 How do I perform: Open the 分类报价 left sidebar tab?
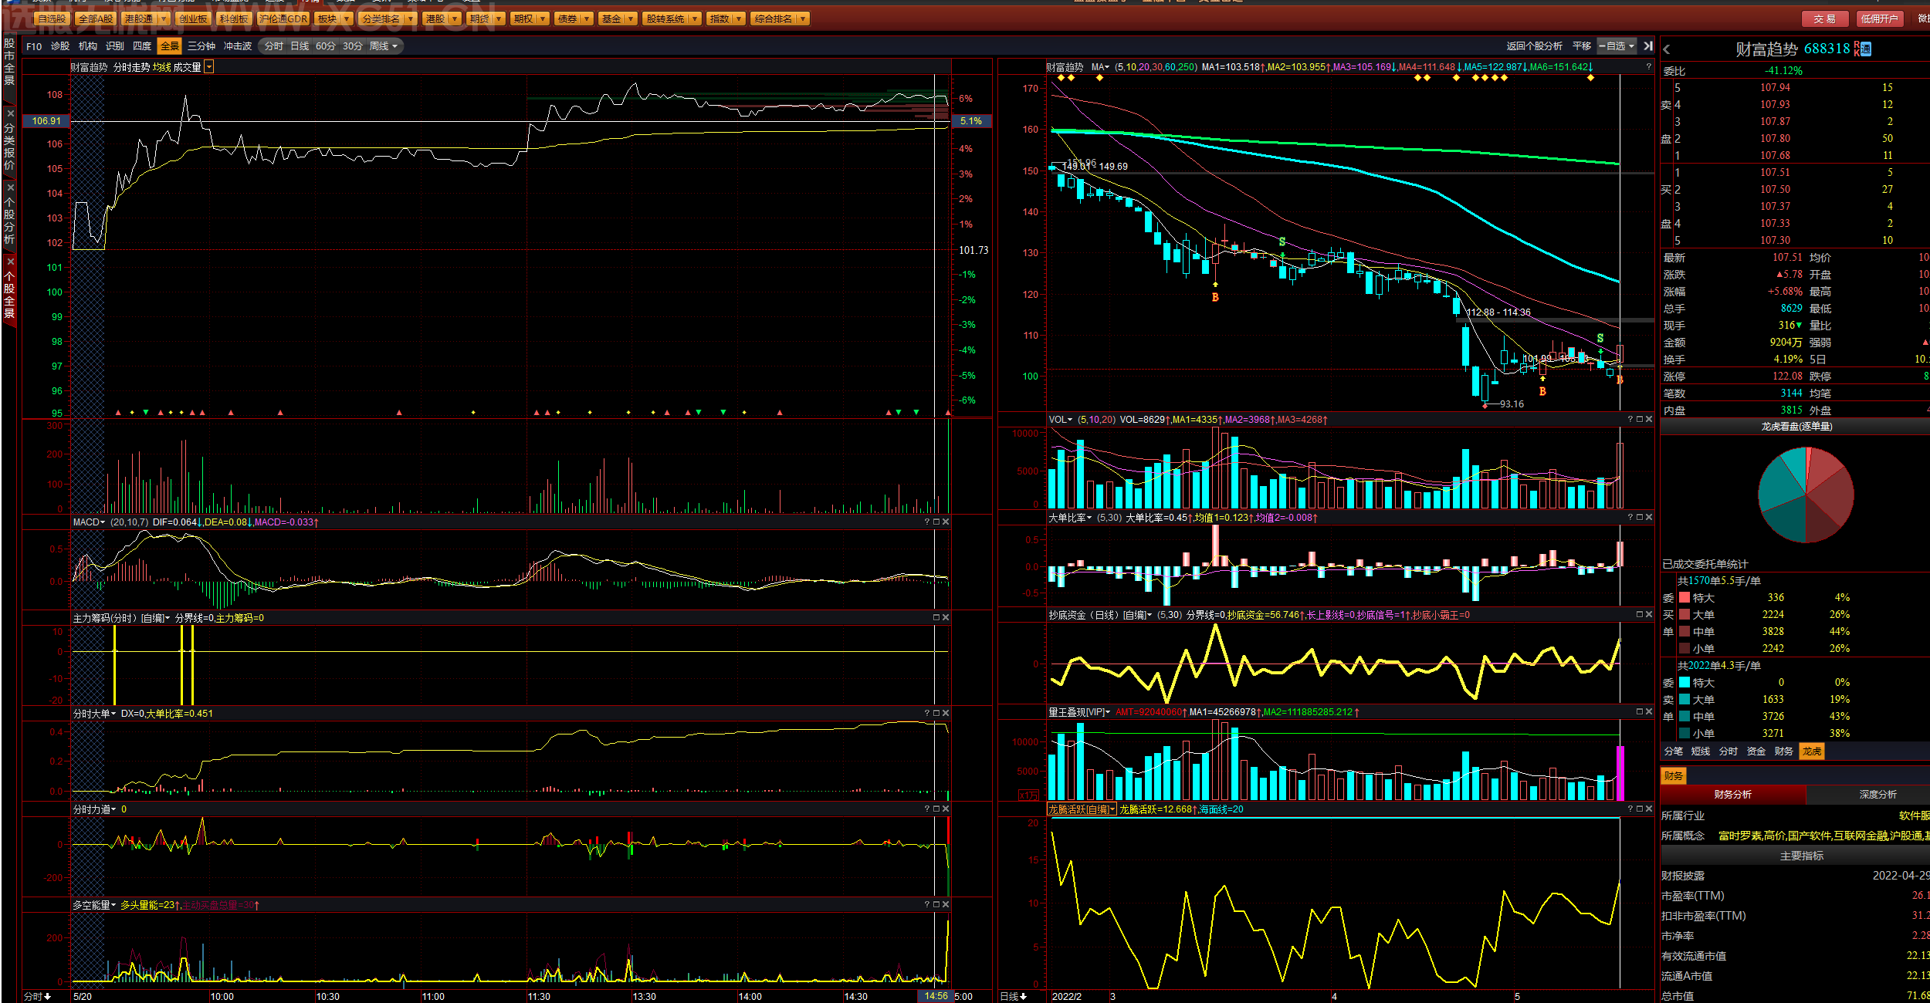[x=9, y=147]
